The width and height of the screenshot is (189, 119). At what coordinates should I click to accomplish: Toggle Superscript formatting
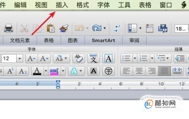click(10, 71)
